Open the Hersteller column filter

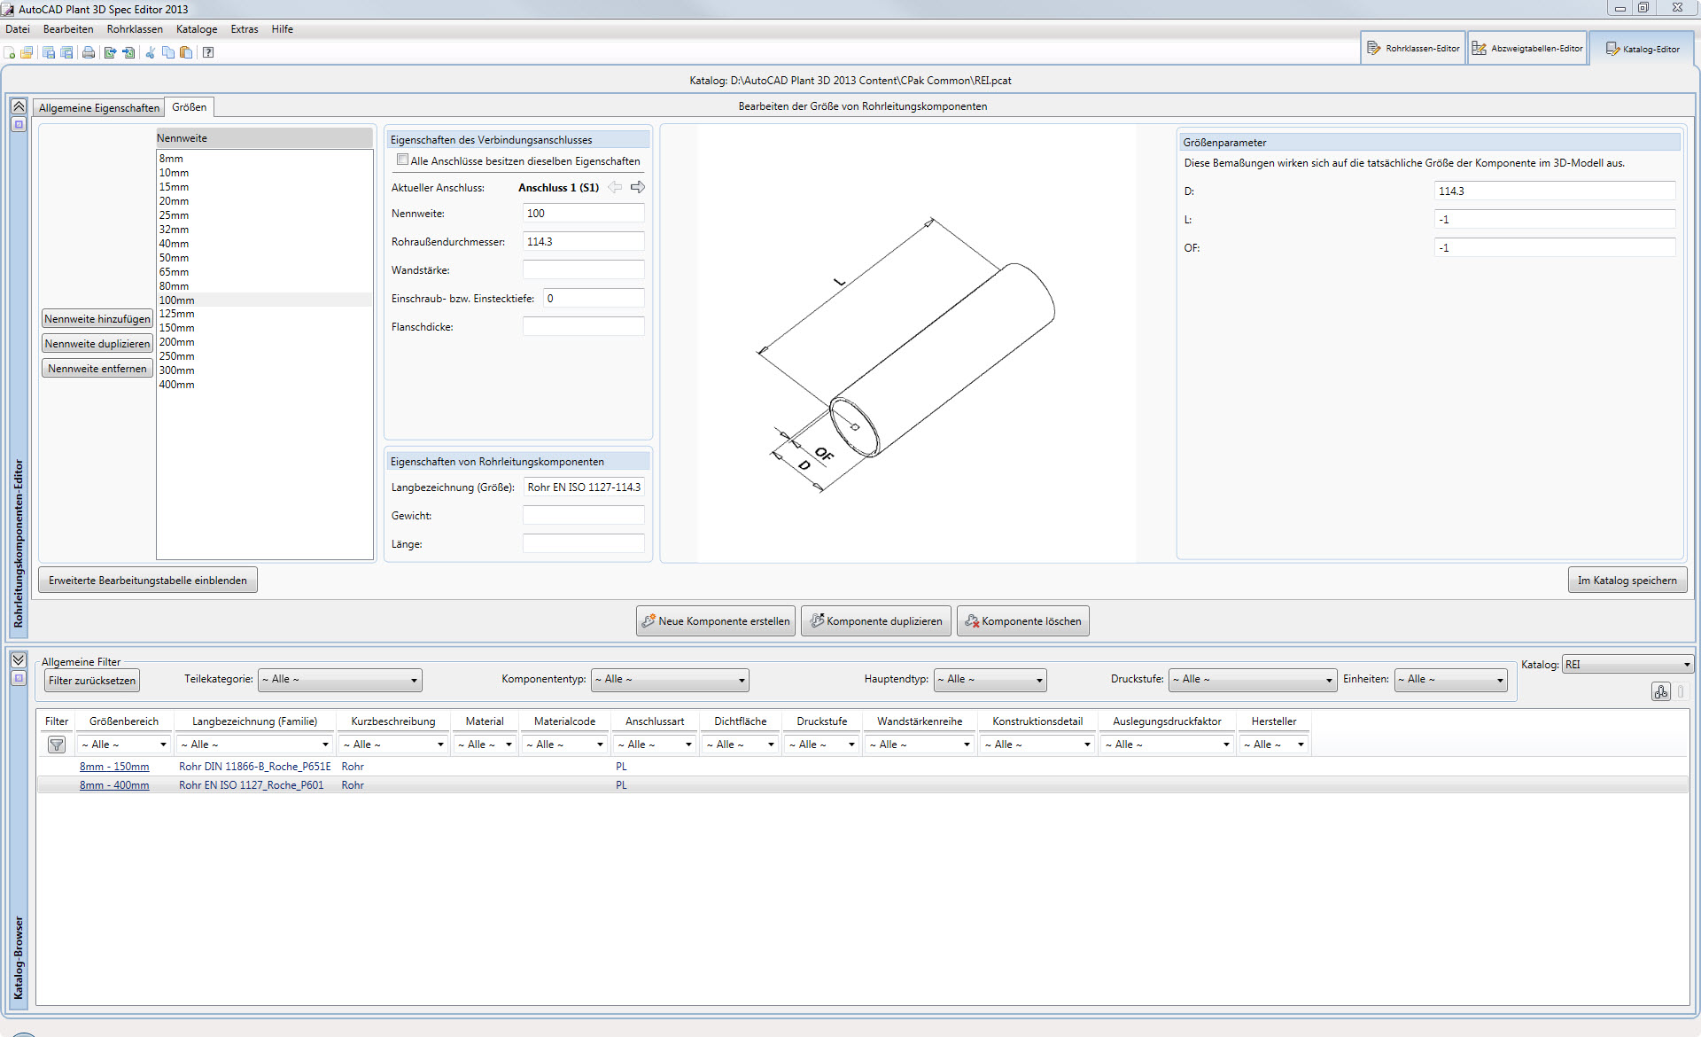(1274, 745)
